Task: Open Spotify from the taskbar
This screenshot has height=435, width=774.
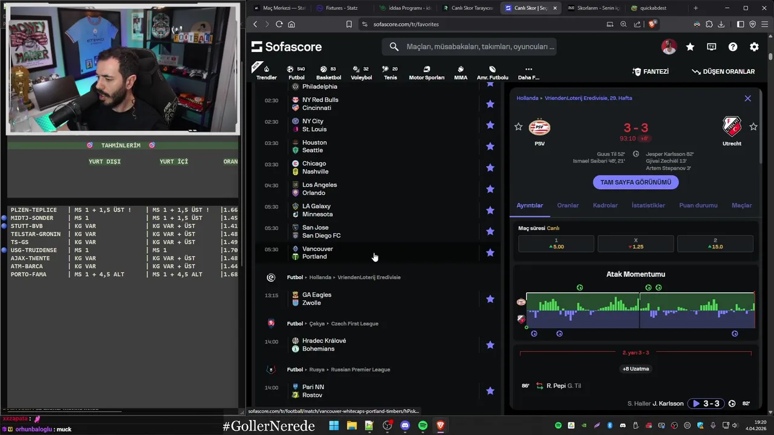Action: point(423,425)
